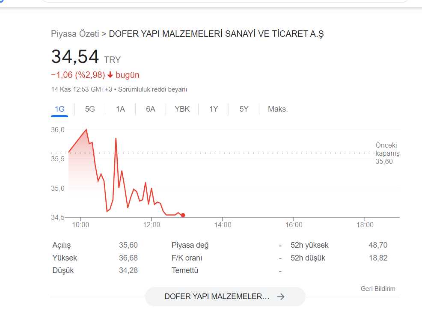Switch chart to 1Y range
Viewport: 422px width, 317px height.
click(214, 109)
